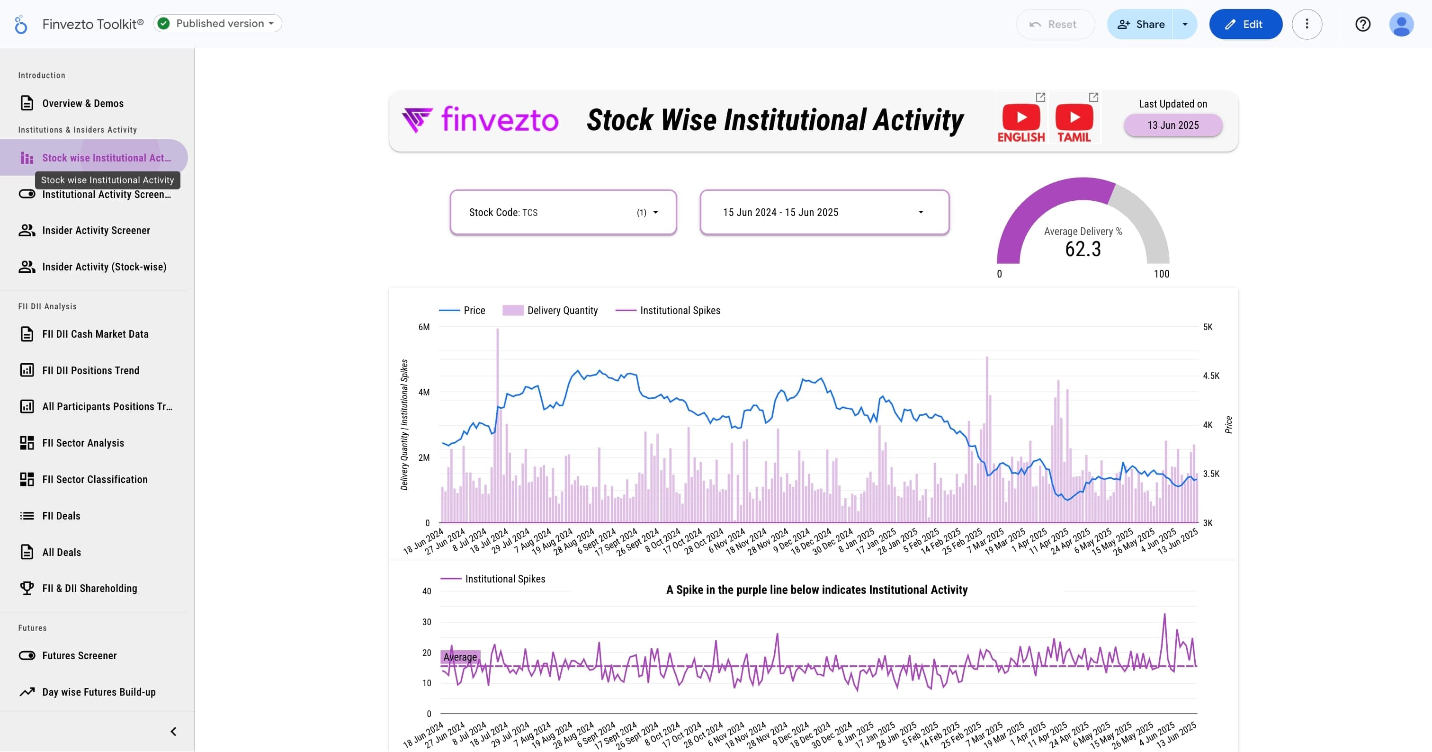
Task: Click the Insider Activity (Stock-wise) people icon
Action: coord(27,267)
